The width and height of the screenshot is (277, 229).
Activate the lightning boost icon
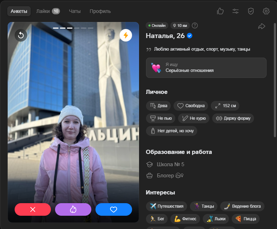pyautogui.click(x=126, y=35)
